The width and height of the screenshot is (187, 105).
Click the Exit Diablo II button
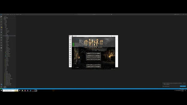[x=94, y=67]
